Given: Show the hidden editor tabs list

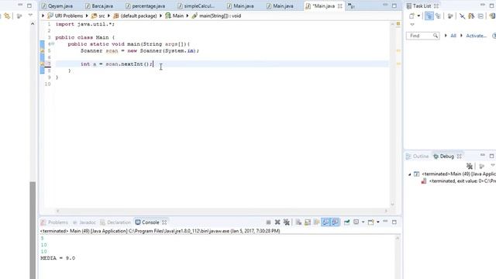Looking at the screenshot, I should (x=351, y=5).
